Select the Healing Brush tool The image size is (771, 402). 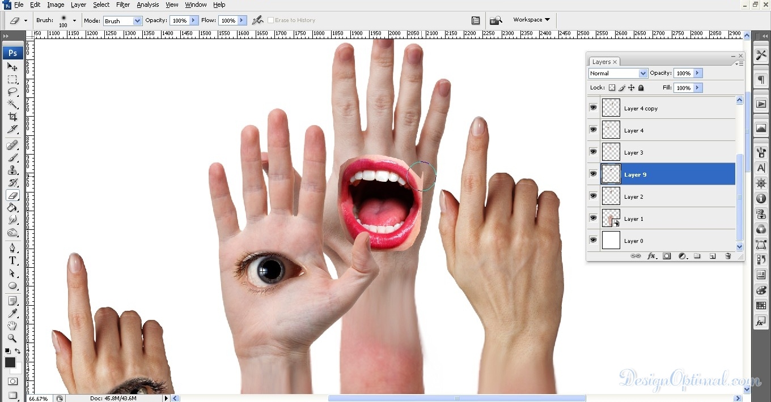click(12, 146)
